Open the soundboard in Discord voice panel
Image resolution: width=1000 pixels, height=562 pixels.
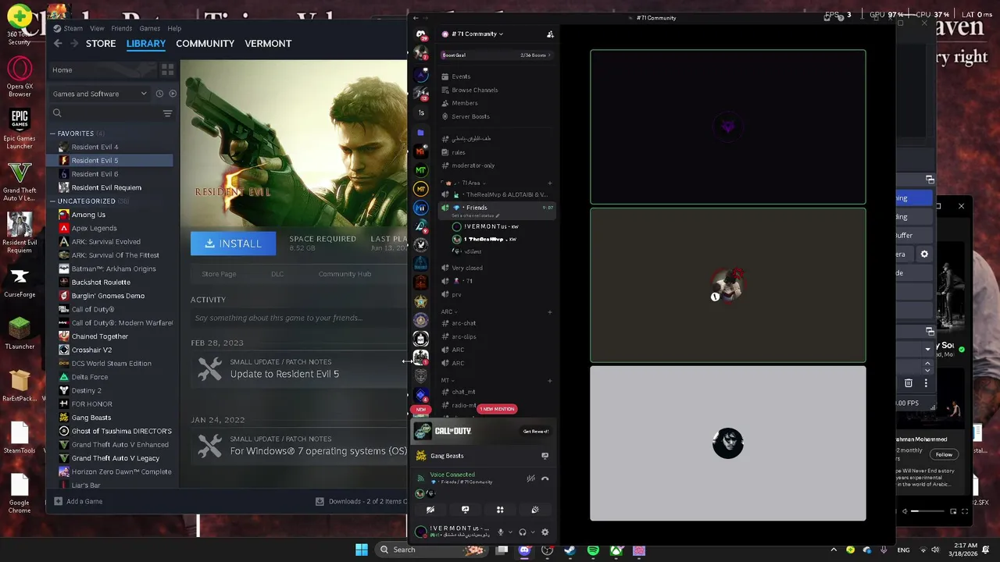click(x=535, y=510)
